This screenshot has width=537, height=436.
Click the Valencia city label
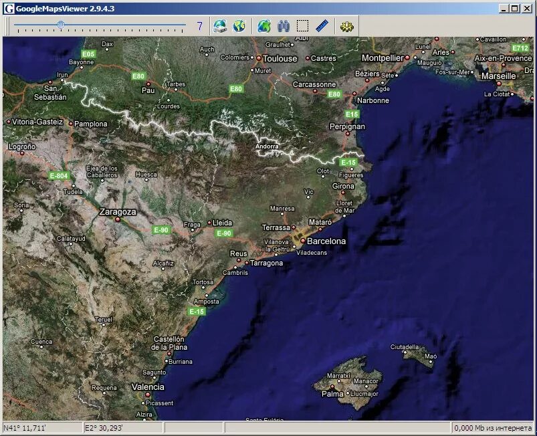point(148,387)
